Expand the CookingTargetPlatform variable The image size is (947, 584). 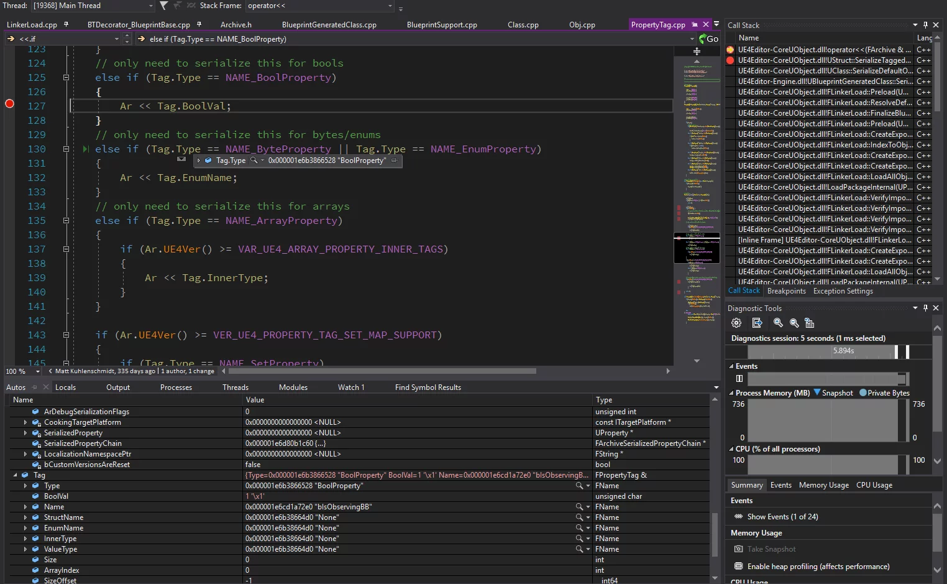pyautogui.click(x=25, y=422)
